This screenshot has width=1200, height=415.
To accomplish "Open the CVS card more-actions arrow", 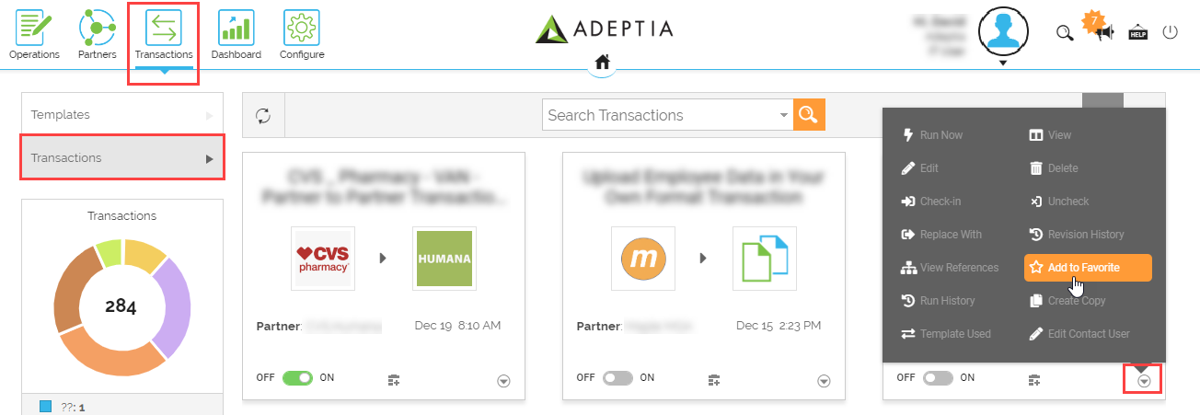I will [503, 381].
